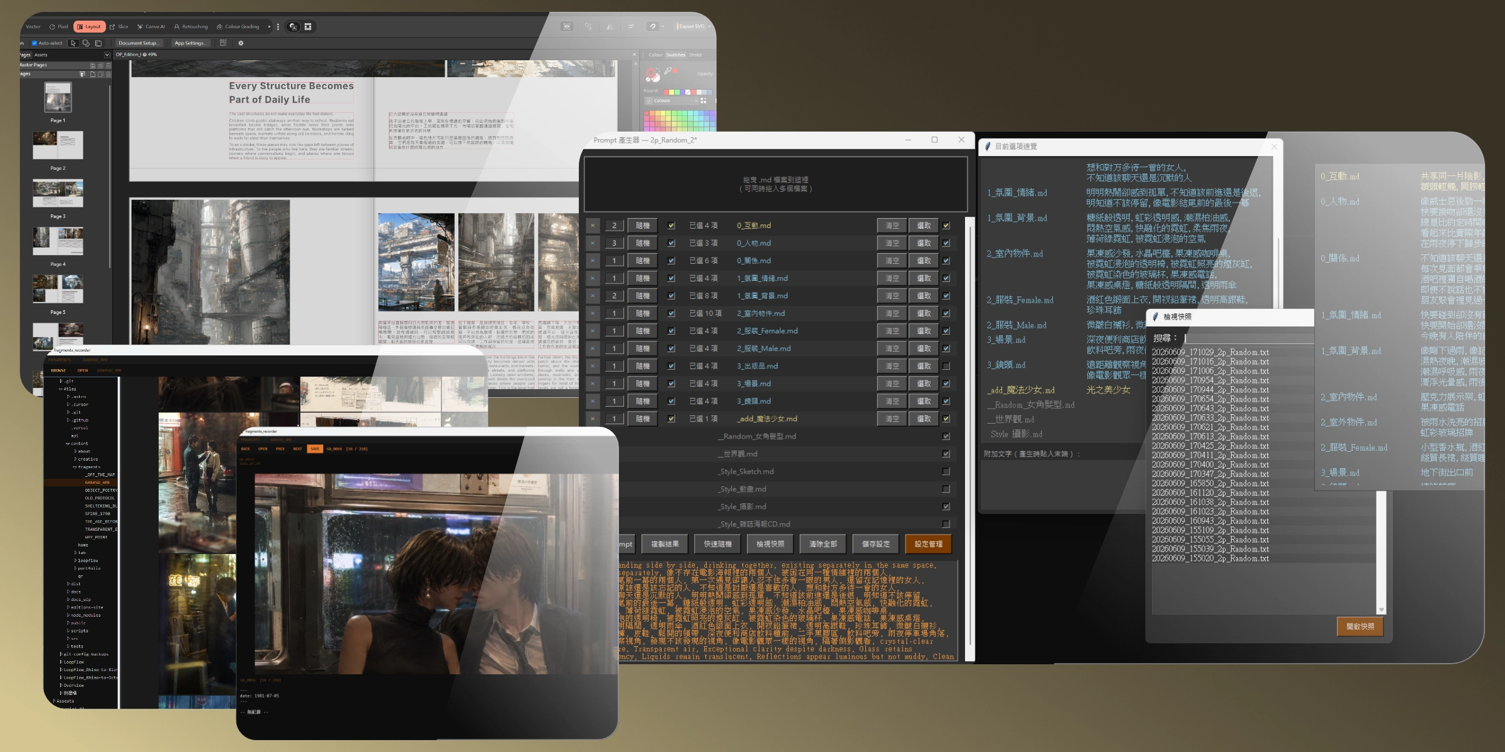Expand the Overview folder in file tree
1505x752 pixels.
tap(61, 686)
